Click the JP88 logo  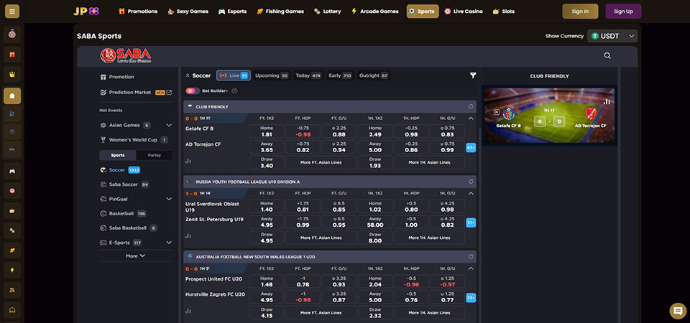tap(86, 11)
